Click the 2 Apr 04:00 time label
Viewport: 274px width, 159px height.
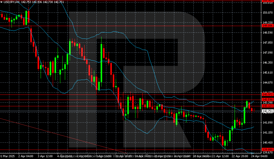pyautogui.click(x=26, y=156)
